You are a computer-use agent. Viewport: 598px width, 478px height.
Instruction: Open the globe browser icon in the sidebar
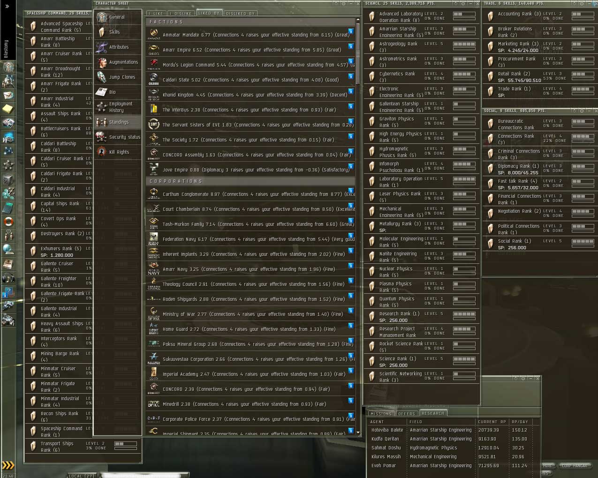(x=8, y=249)
